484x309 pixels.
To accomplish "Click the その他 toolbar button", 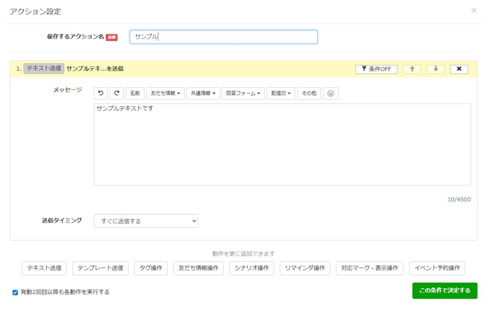I will [309, 93].
